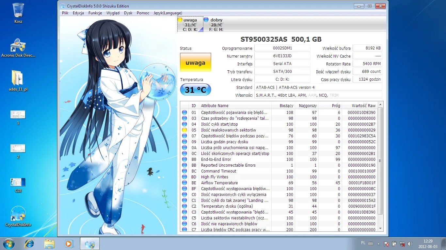Open the CrystalDiskInfo desktop shortcut
This screenshot has width=446, height=250.
click(18, 216)
